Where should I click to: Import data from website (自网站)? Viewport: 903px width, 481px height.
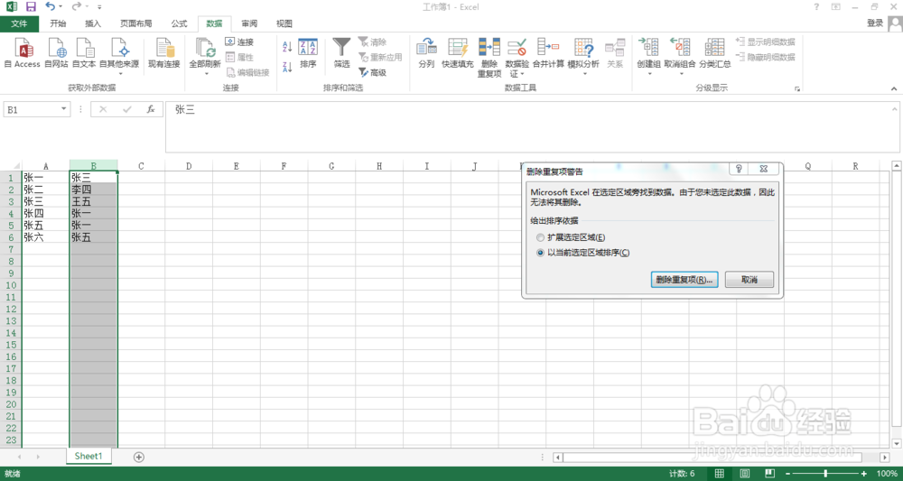(x=56, y=53)
